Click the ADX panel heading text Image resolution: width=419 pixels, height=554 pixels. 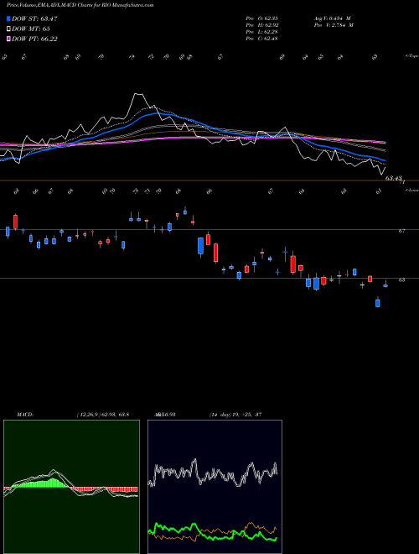[166, 415]
